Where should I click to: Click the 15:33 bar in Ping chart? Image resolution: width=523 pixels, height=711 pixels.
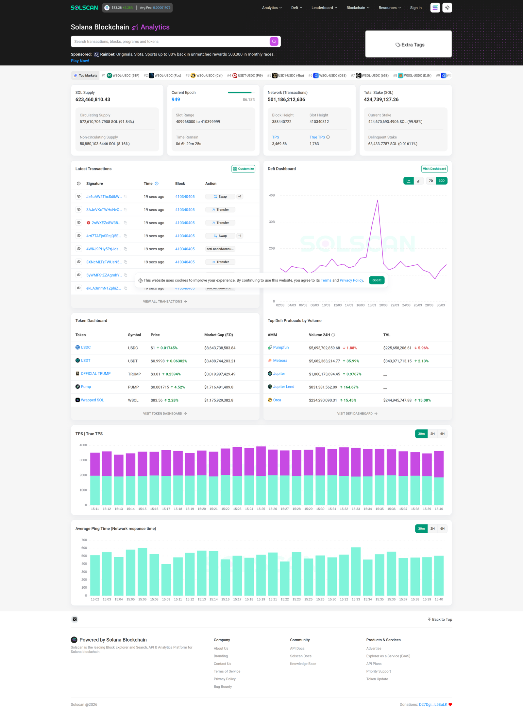tap(356, 572)
